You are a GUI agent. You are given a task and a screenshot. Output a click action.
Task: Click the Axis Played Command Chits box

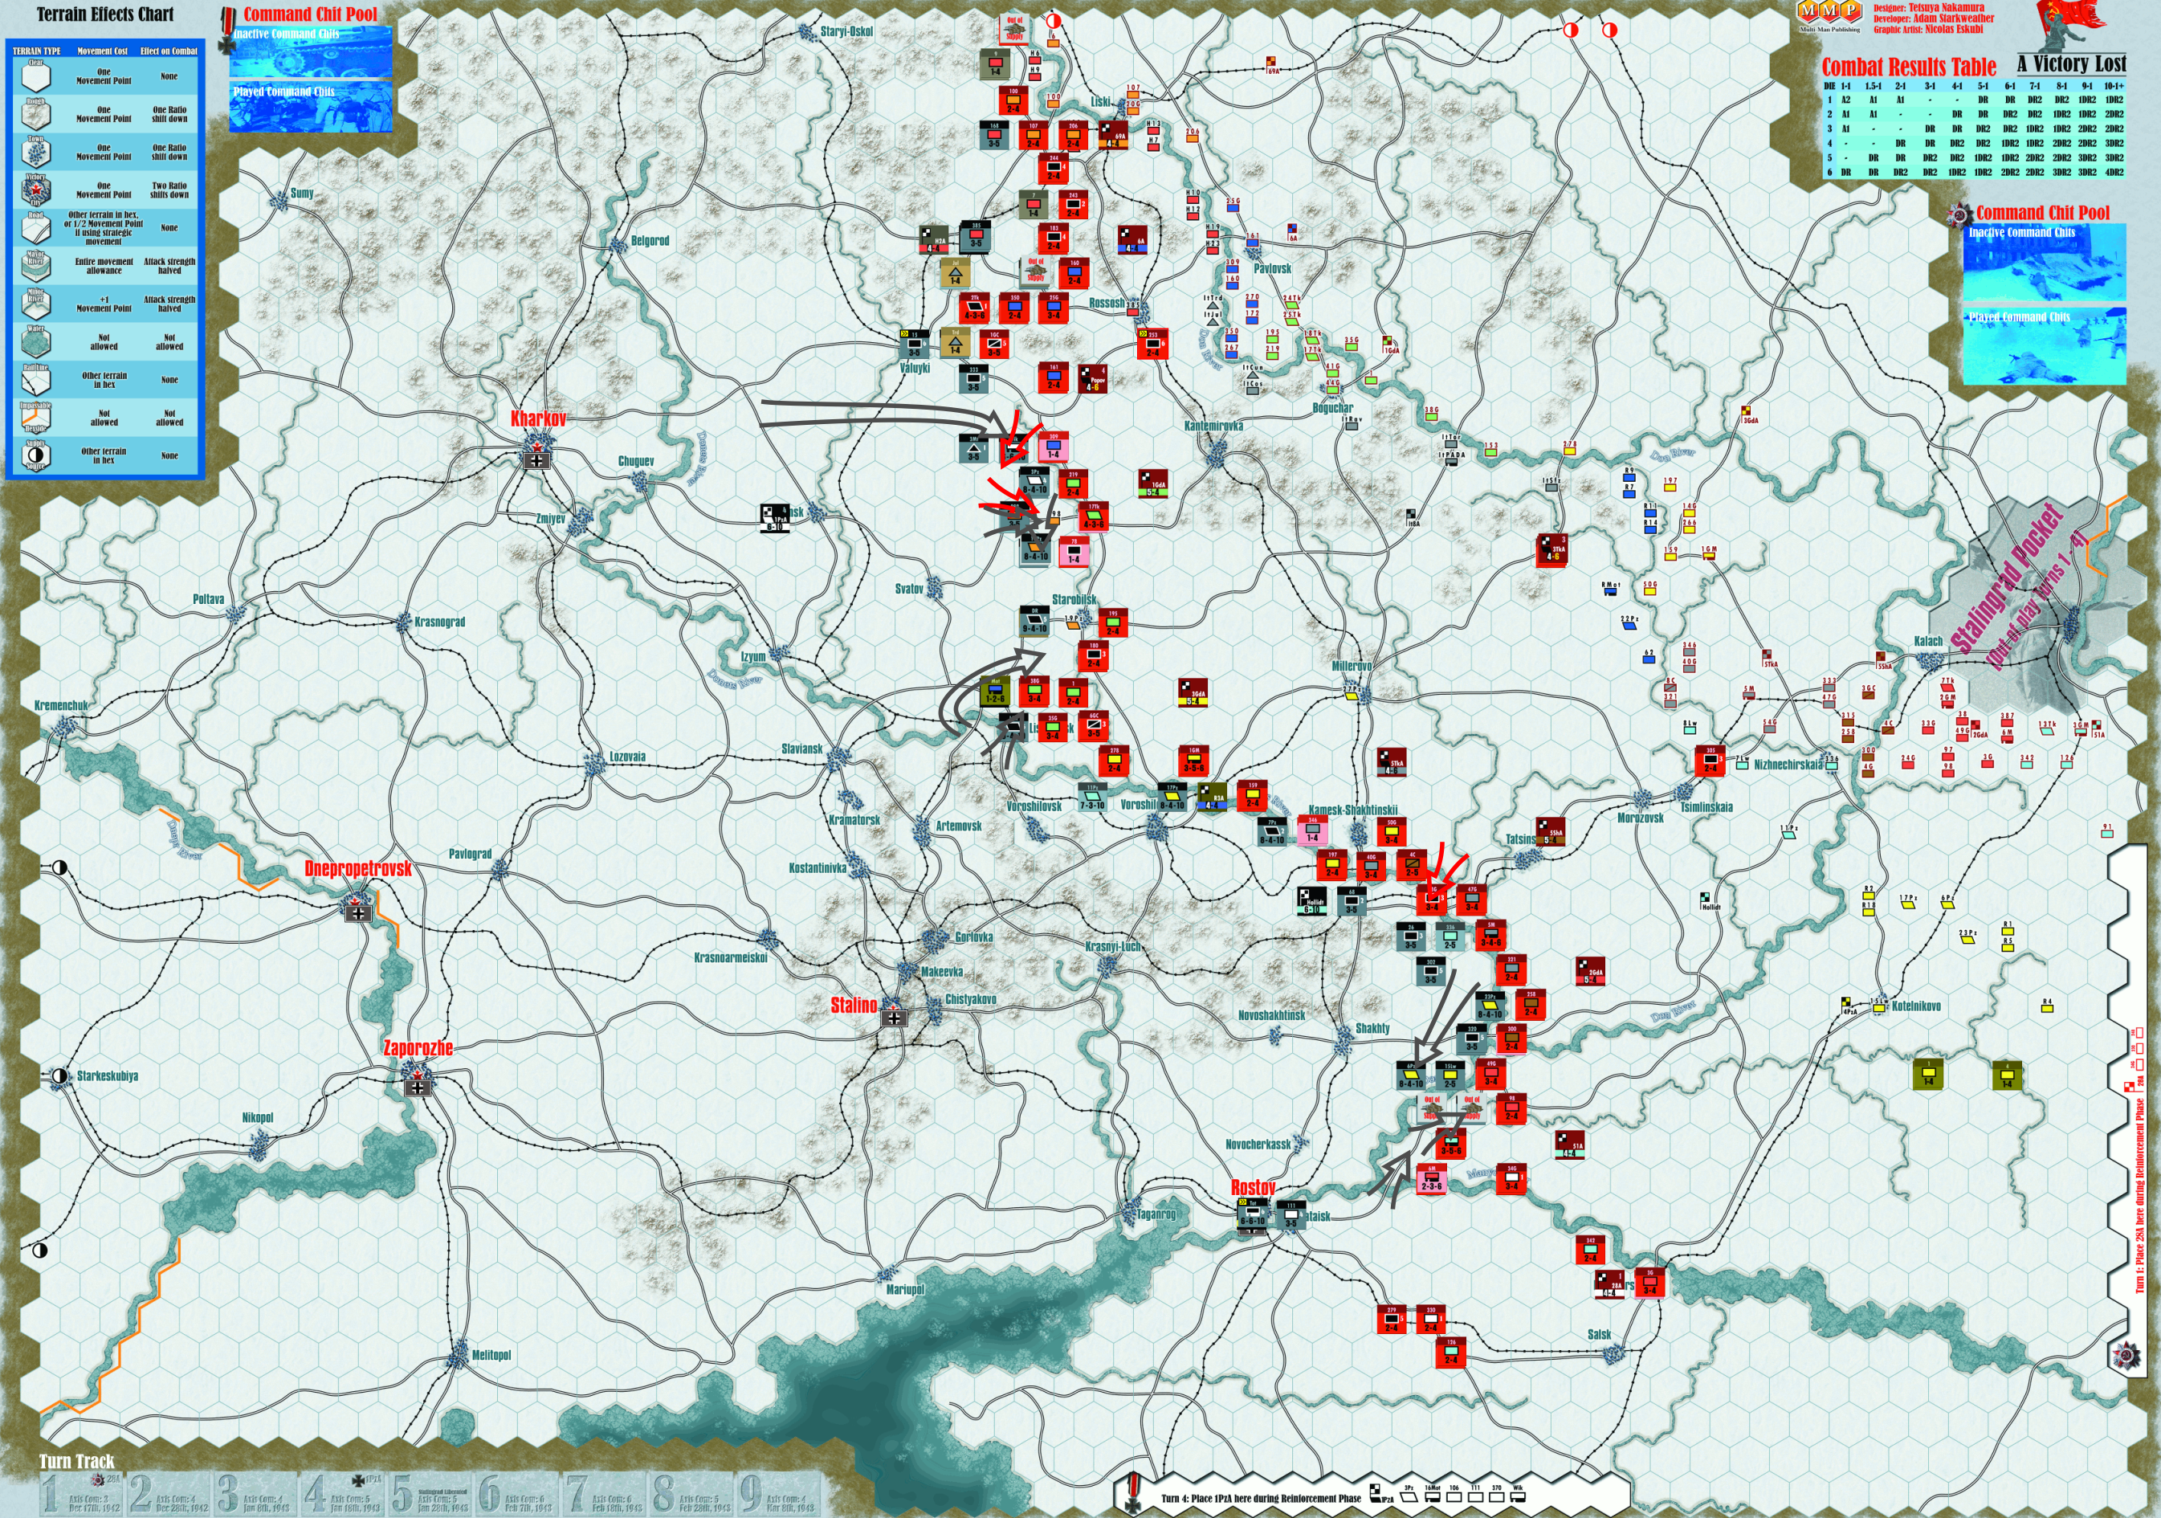coord(311,108)
